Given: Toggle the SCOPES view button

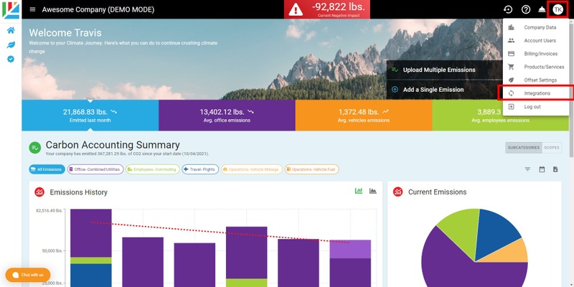Looking at the screenshot, I should 552,148.
